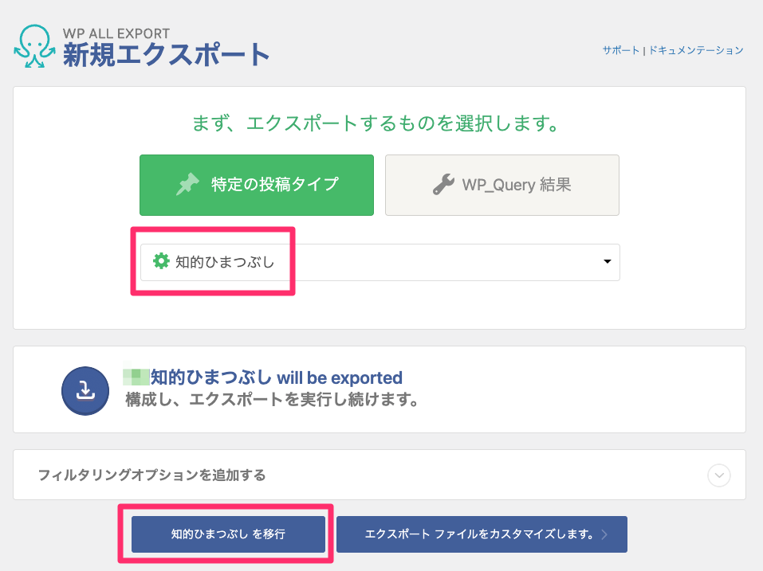Click the green gear icon beside 知的ひまつぶし

click(x=161, y=261)
